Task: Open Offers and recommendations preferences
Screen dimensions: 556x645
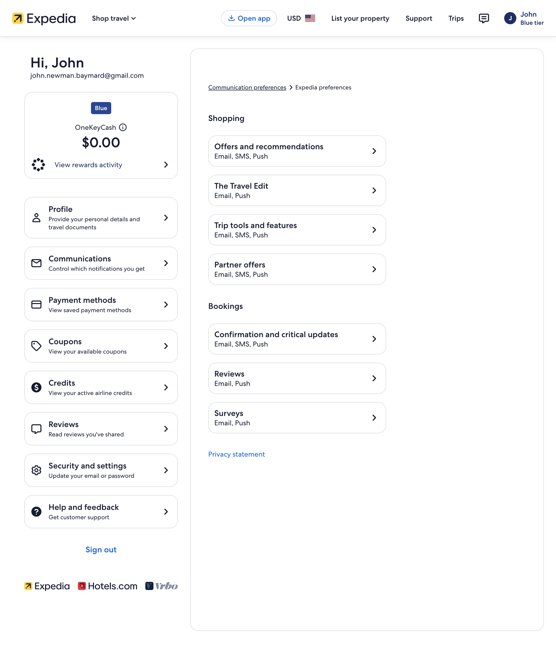Action: click(297, 151)
